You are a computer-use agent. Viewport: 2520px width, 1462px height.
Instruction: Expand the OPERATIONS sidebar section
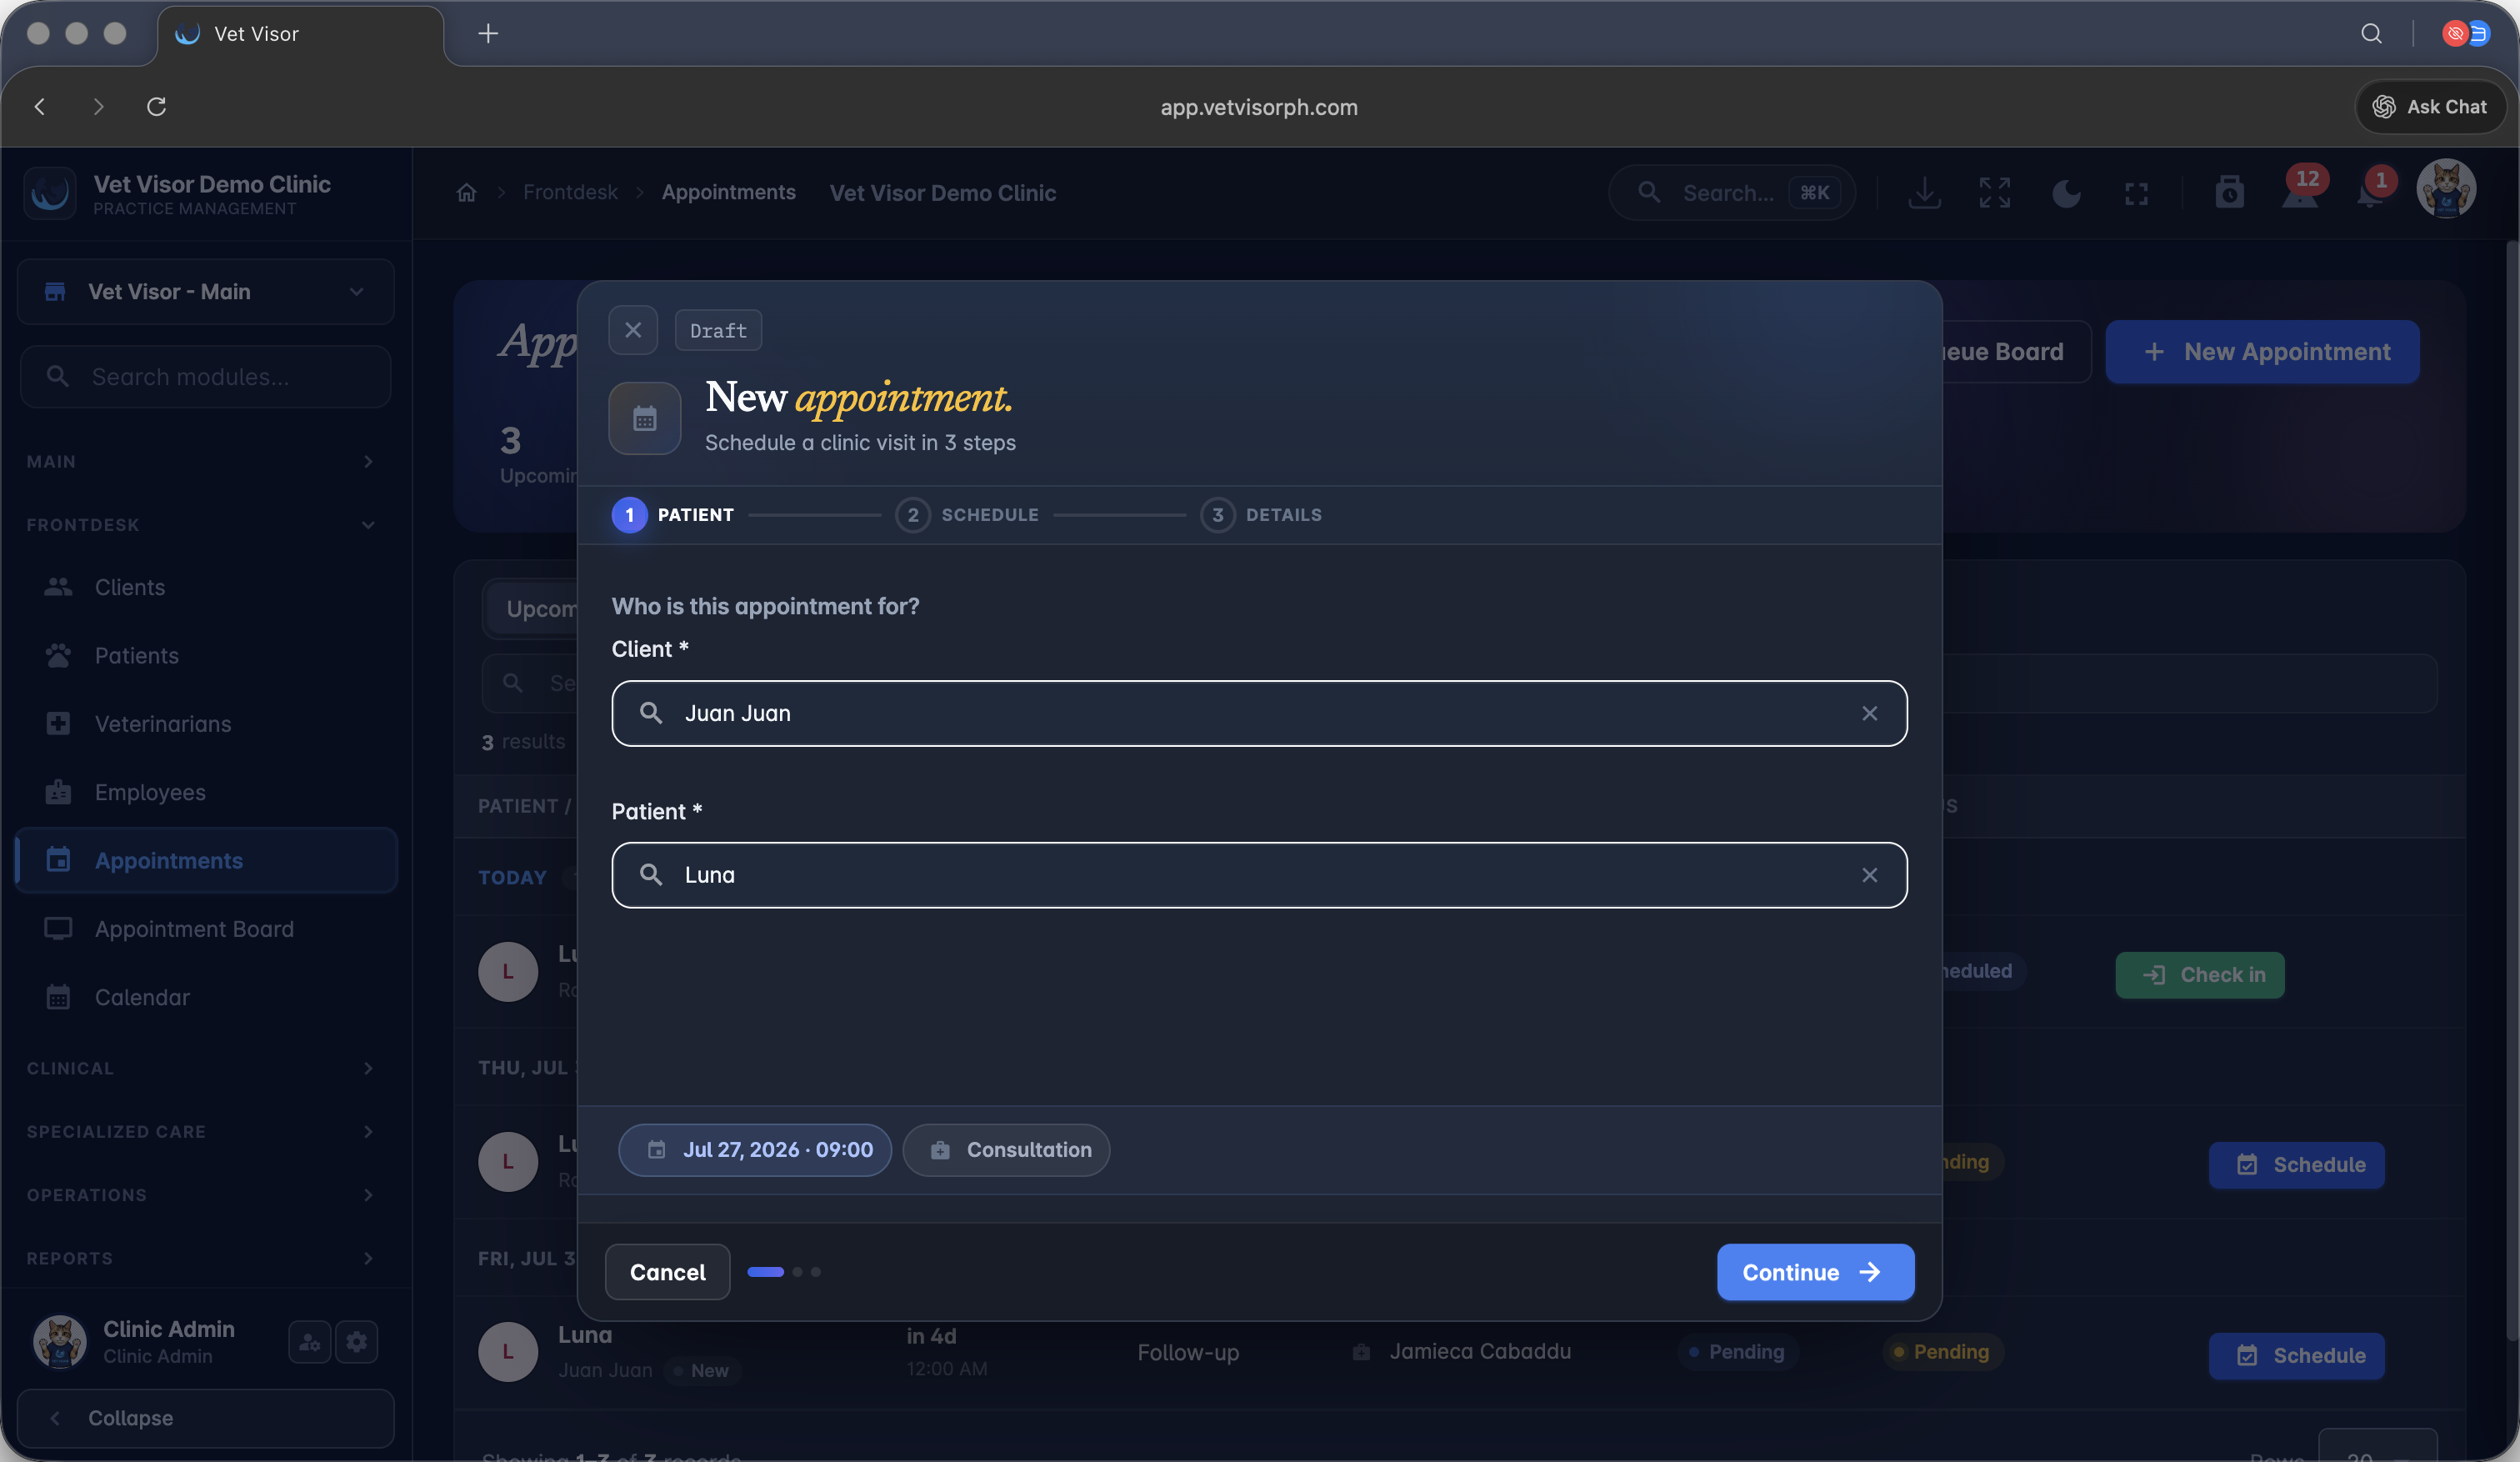coord(200,1195)
